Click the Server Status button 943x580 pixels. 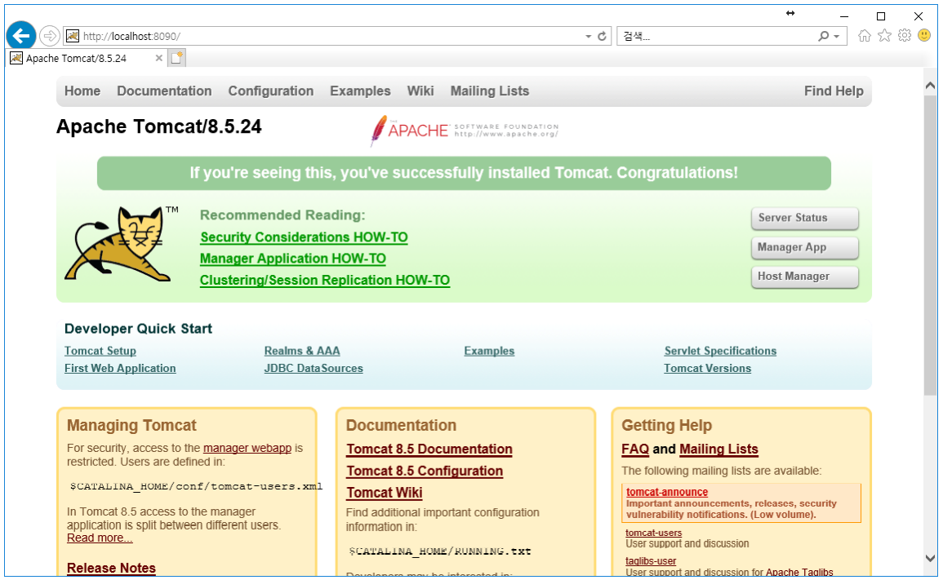click(805, 218)
